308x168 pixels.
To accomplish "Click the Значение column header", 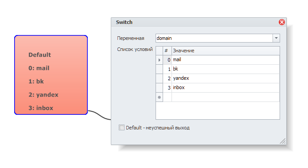I will coord(226,51).
